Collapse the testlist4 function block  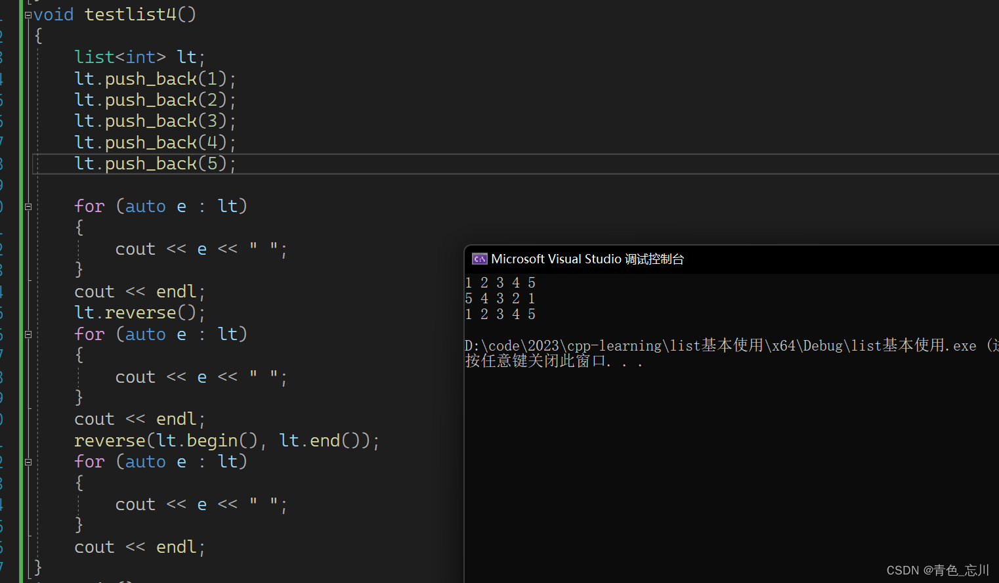tap(28, 14)
